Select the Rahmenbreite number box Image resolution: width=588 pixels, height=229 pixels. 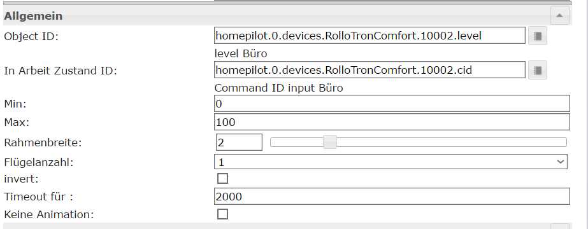click(239, 142)
